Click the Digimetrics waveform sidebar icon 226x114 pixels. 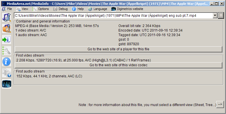[6, 84]
